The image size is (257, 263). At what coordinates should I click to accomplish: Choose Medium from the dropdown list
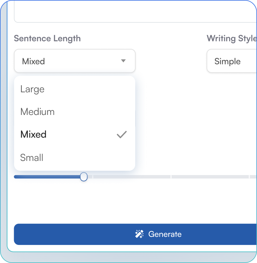tap(37, 112)
